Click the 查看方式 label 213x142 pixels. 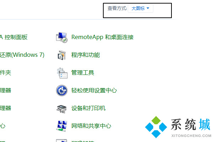pyautogui.click(x=117, y=8)
